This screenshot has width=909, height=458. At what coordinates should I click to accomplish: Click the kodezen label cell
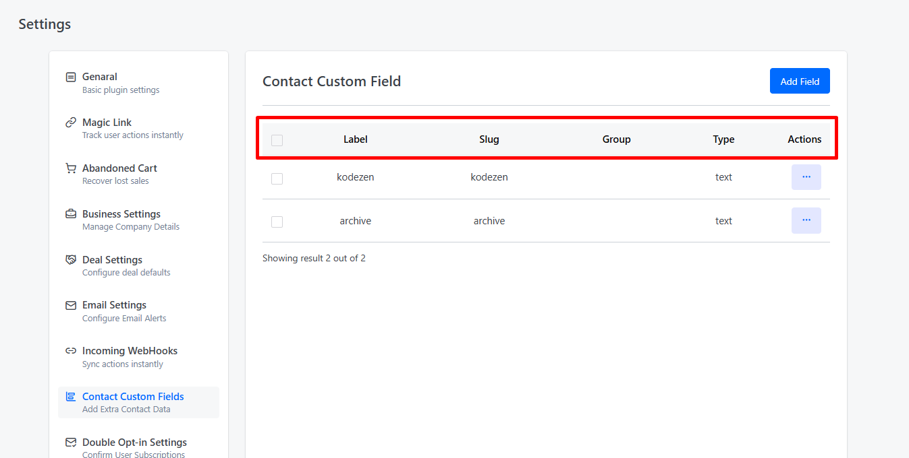356,177
